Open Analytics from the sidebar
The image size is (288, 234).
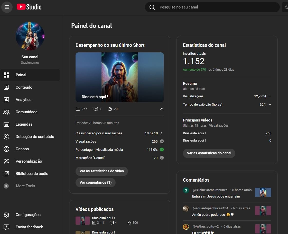click(x=23, y=100)
